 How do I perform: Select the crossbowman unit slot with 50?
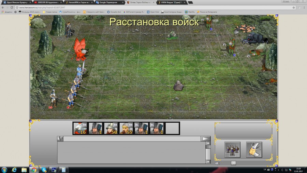coord(111,129)
